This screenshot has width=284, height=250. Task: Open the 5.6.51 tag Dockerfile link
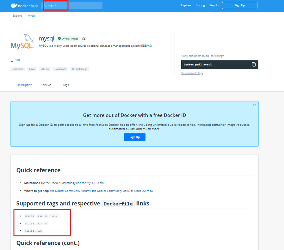(30, 231)
